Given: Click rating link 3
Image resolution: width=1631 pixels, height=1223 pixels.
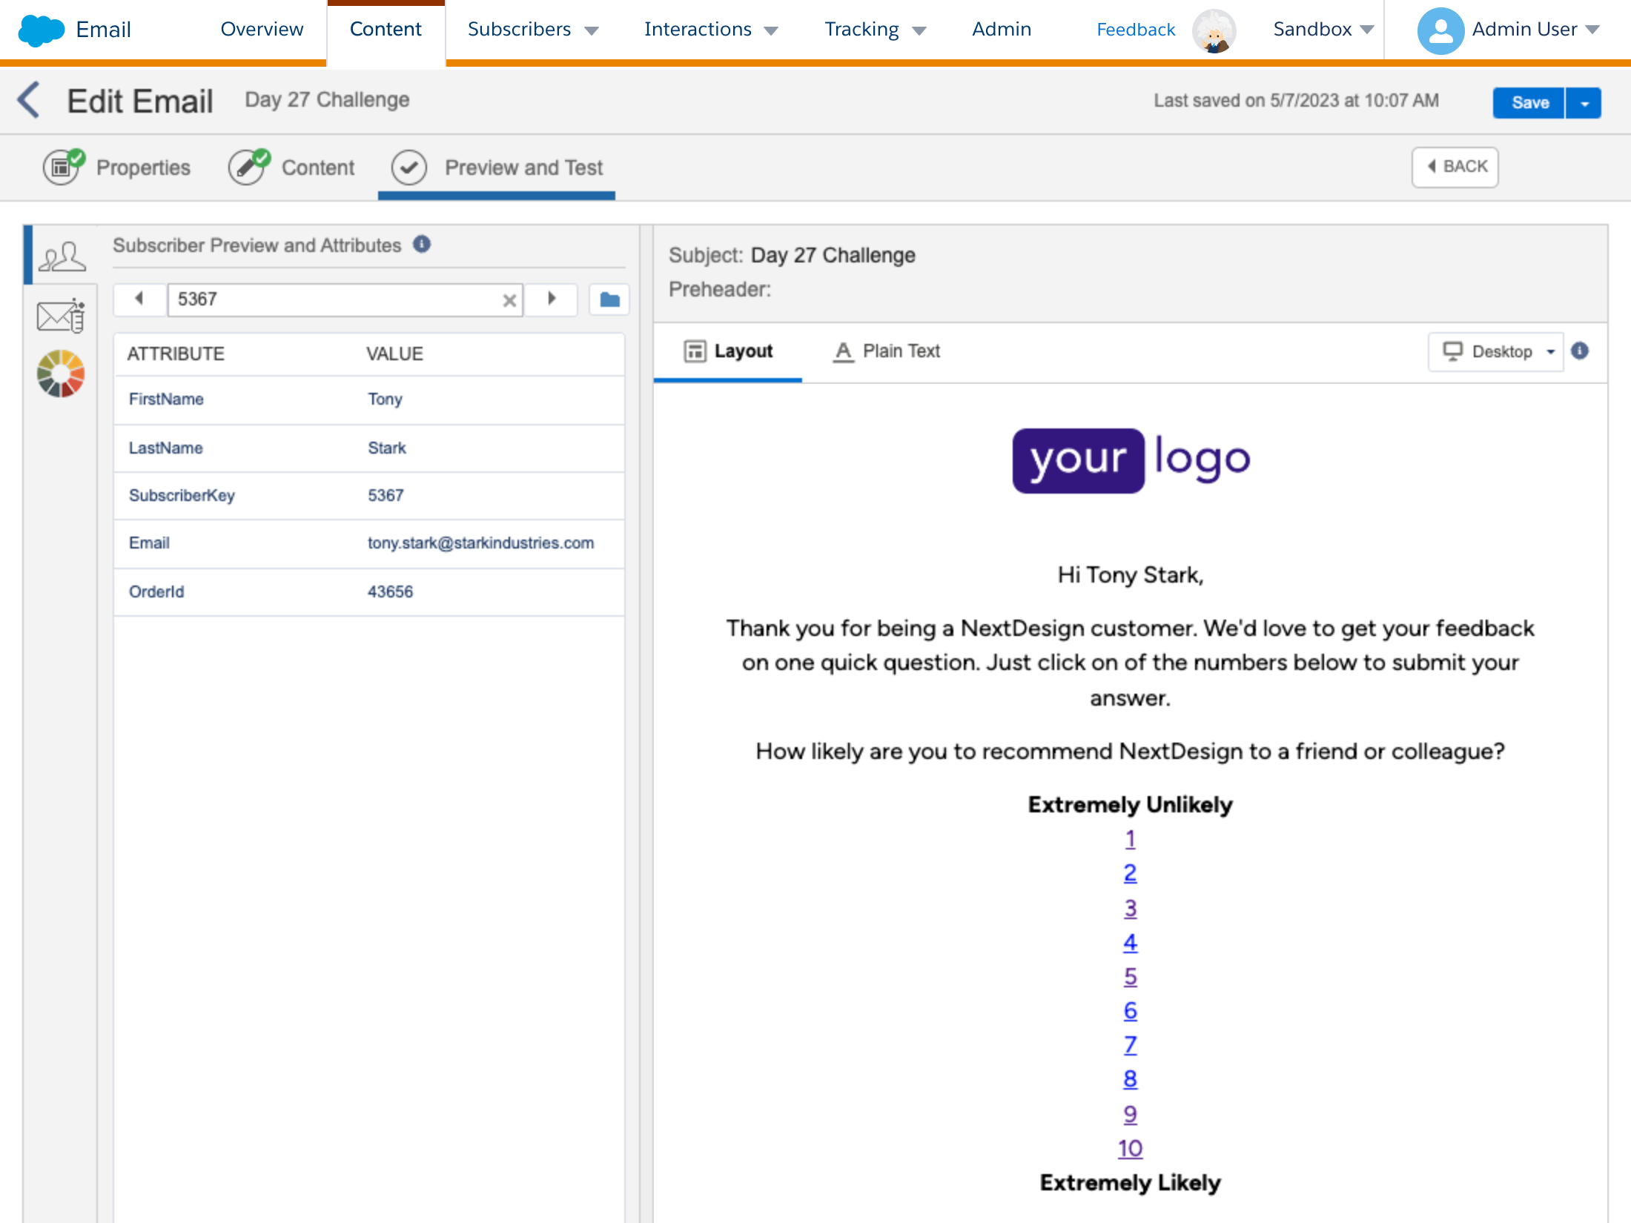Looking at the screenshot, I should coord(1130,908).
